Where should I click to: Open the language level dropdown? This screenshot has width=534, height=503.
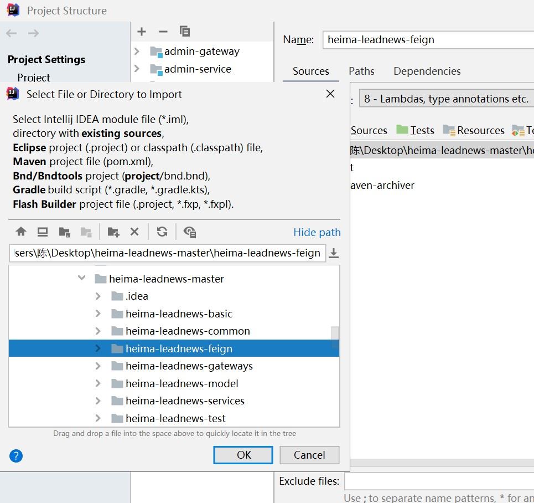447,99
